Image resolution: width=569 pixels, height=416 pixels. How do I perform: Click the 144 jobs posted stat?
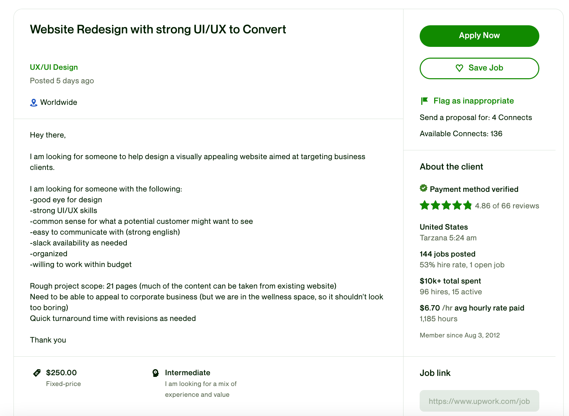pos(447,254)
